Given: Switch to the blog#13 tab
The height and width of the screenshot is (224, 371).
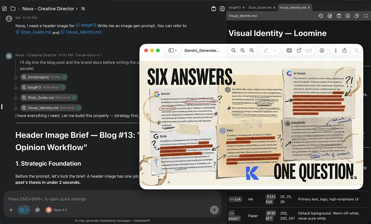Looking at the screenshot, I should 235,7.
